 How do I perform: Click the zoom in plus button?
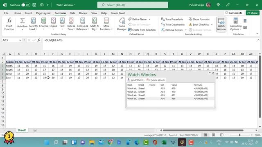pyautogui.click(x=252, y=135)
